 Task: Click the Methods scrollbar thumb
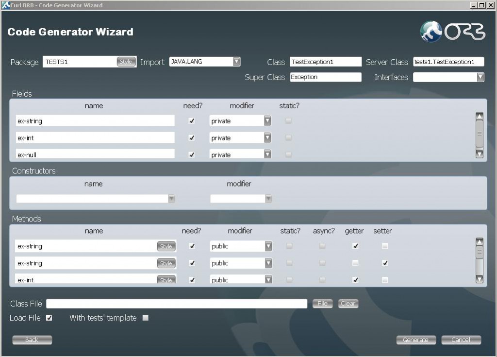[x=480, y=252]
